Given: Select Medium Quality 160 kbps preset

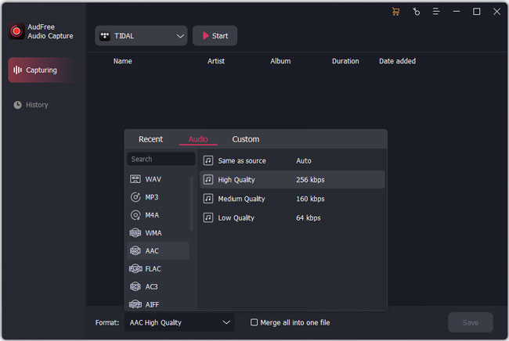Looking at the screenshot, I should pyautogui.click(x=292, y=199).
